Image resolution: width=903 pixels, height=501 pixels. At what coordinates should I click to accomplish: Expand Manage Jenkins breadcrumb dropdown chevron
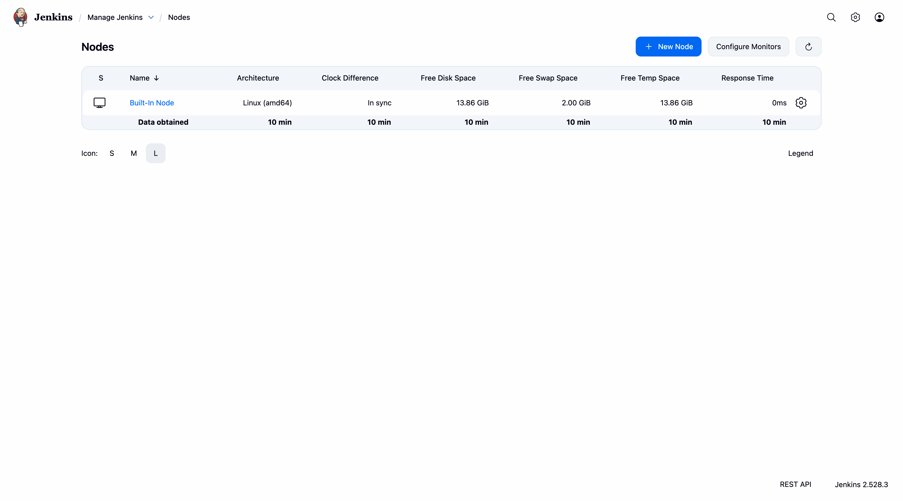pos(151,17)
